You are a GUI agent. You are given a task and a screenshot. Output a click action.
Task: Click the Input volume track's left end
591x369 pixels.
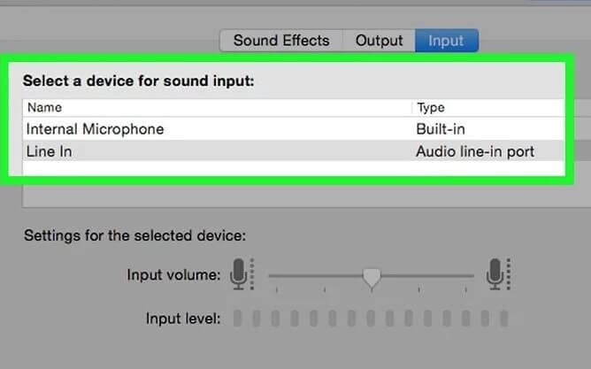(x=272, y=276)
